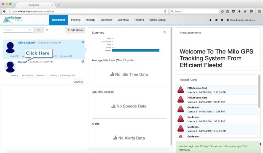Screen dimensions: 263x153
Task: Click the Top Idle link
Action: tap(129, 60)
